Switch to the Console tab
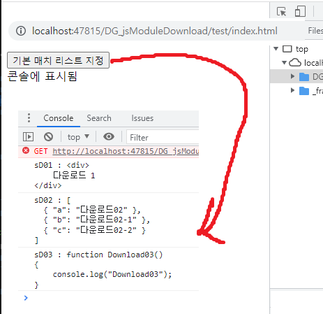323x314 pixels. 59,118
